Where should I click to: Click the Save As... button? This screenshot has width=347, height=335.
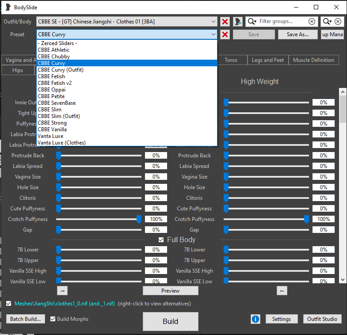tap(297, 34)
